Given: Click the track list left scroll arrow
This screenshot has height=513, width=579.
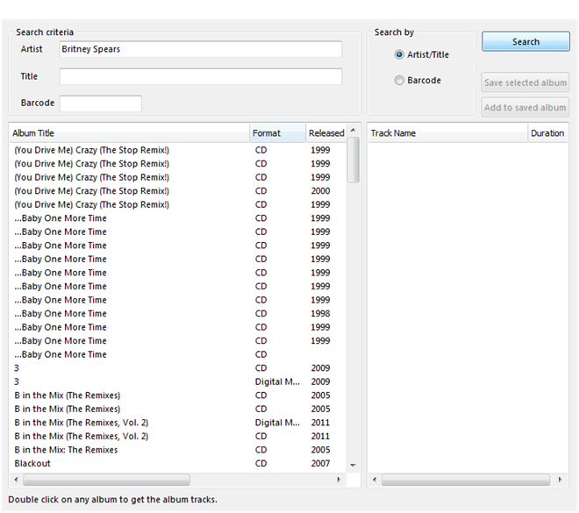Looking at the screenshot, I should 375,480.
